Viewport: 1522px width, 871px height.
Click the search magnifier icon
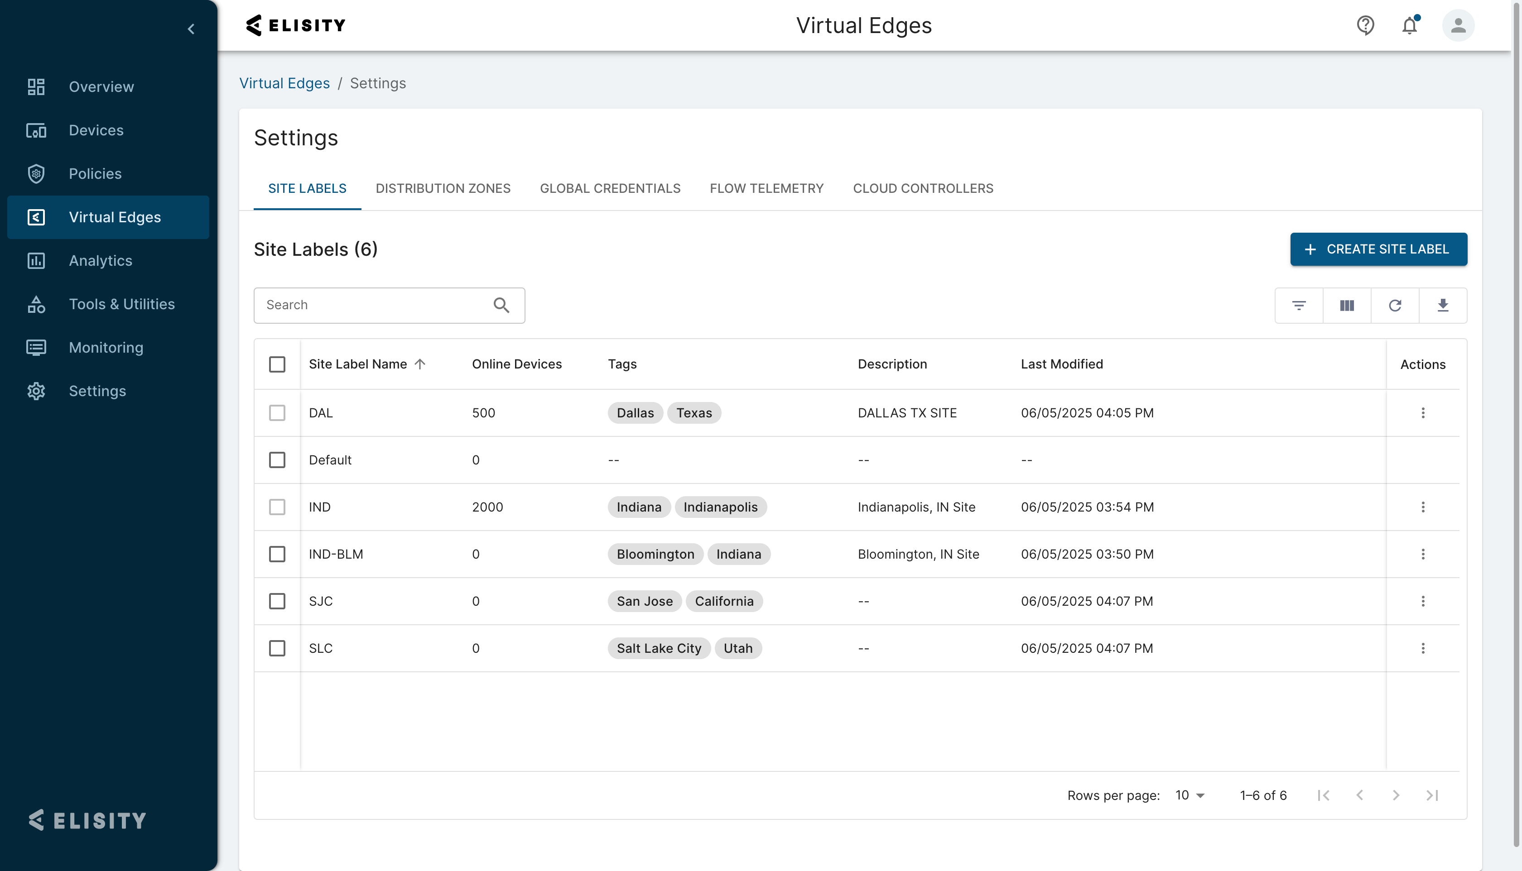pyautogui.click(x=501, y=306)
